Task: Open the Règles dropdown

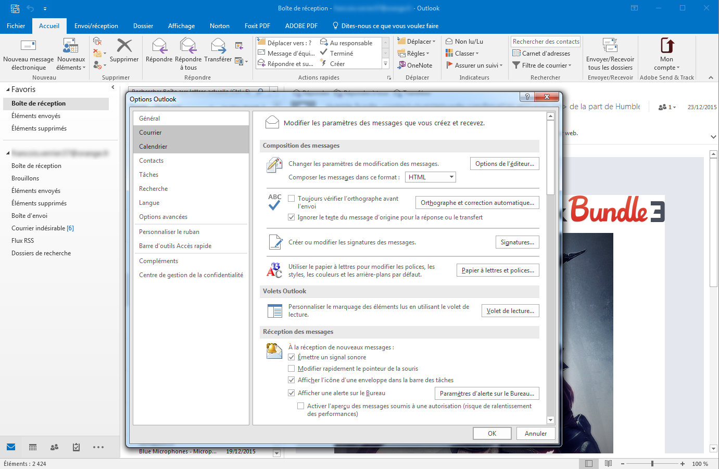Action: pos(413,54)
